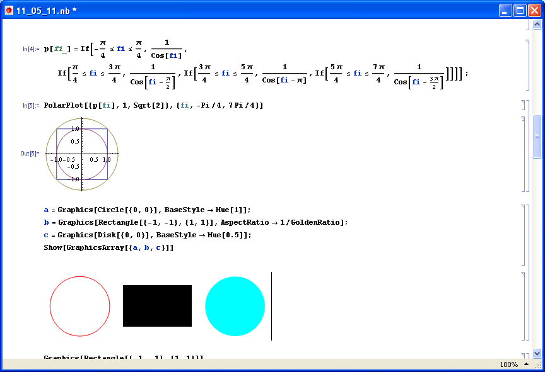The width and height of the screenshot is (545, 372).
Task: Click the Cos[fi - π] denominator
Action: pyautogui.click(x=284, y=80)
